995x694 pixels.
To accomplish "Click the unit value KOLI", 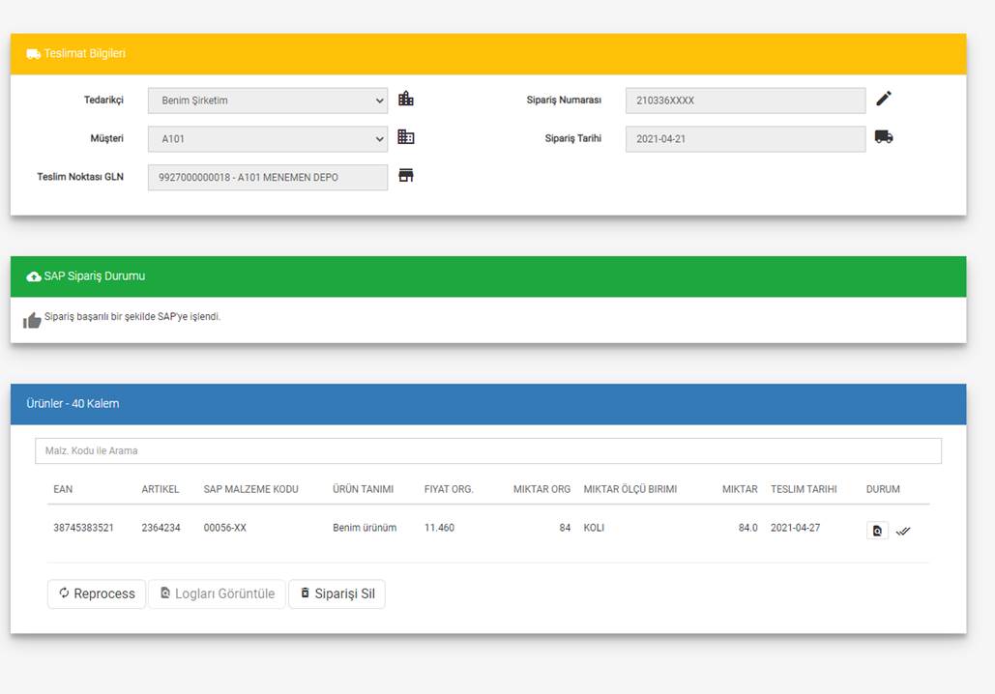I will [x=594, y=528].
